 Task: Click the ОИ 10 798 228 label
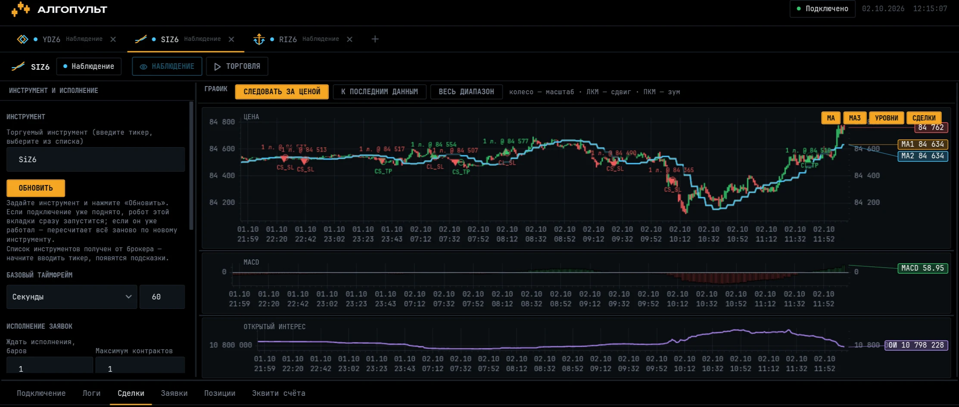pos(916,345)
